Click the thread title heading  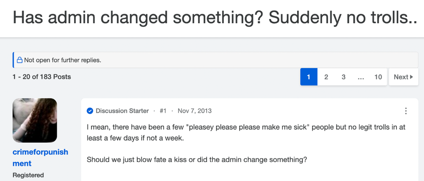click(x=215, y=17)
